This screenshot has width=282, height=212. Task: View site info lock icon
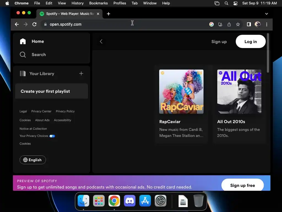click(45, 24)
